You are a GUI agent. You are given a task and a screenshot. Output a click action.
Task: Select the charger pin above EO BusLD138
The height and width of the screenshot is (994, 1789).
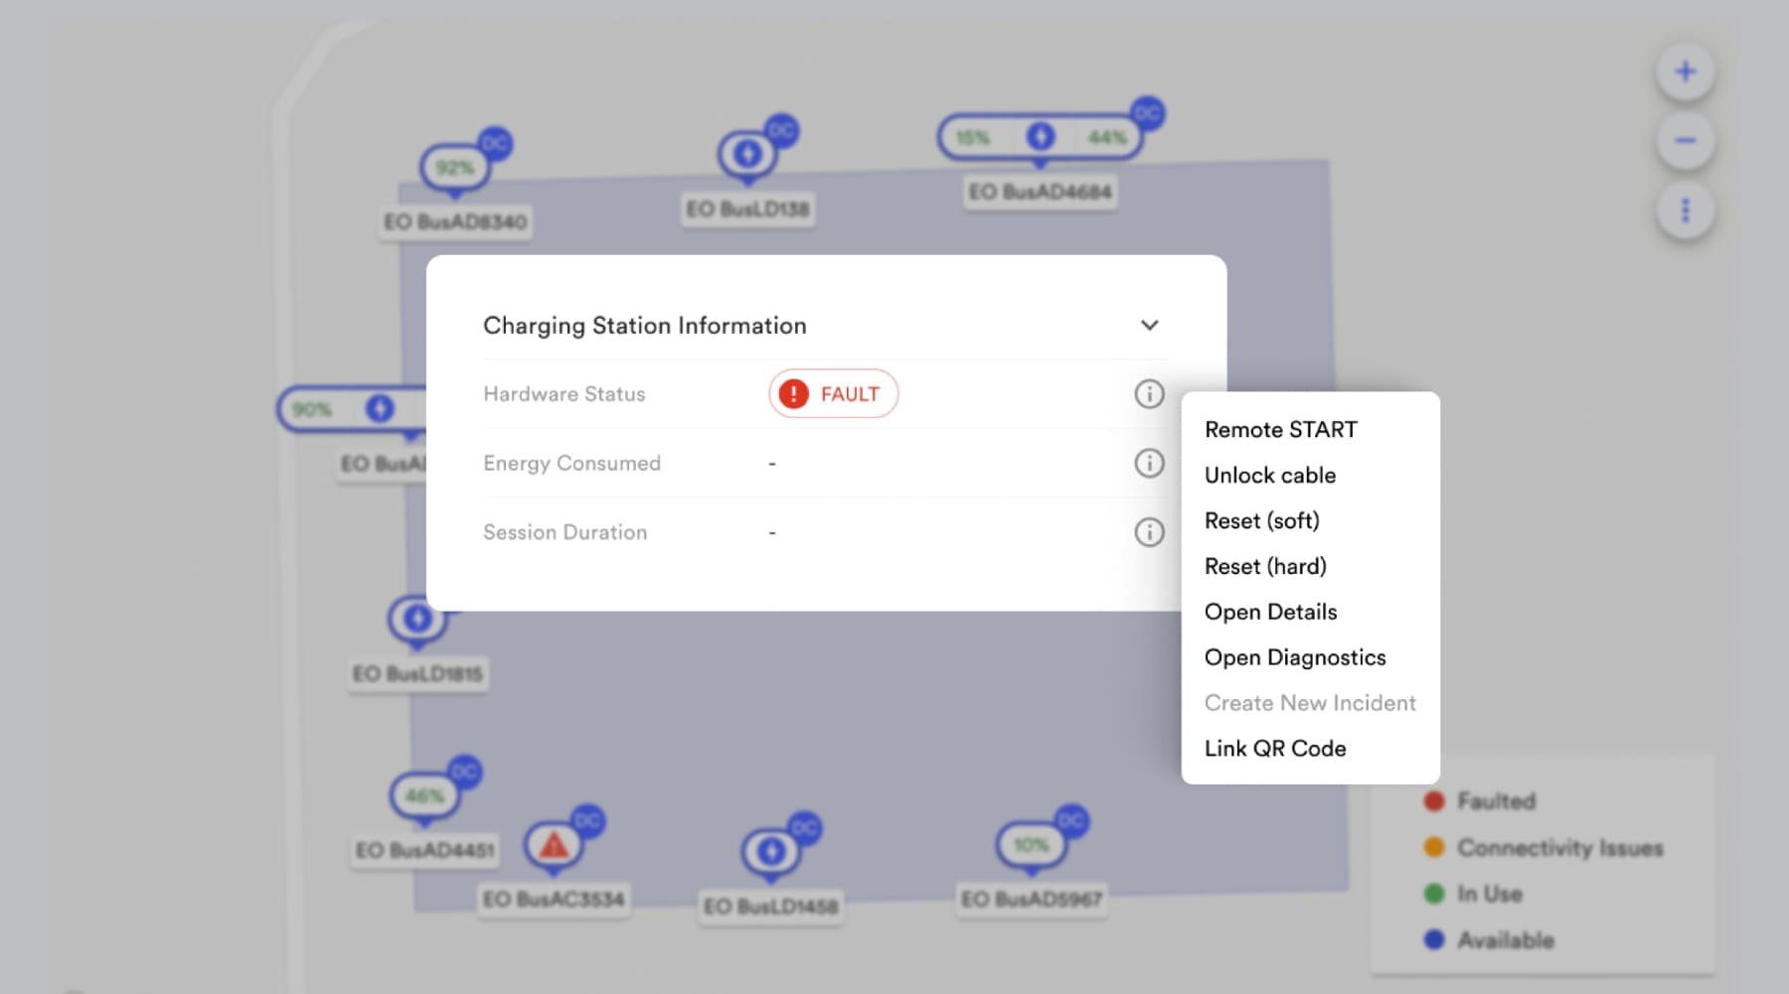747,155
